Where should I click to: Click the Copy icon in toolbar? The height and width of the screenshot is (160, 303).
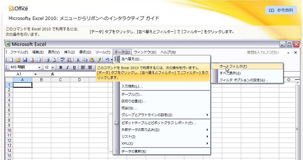[x=85, y=60]
